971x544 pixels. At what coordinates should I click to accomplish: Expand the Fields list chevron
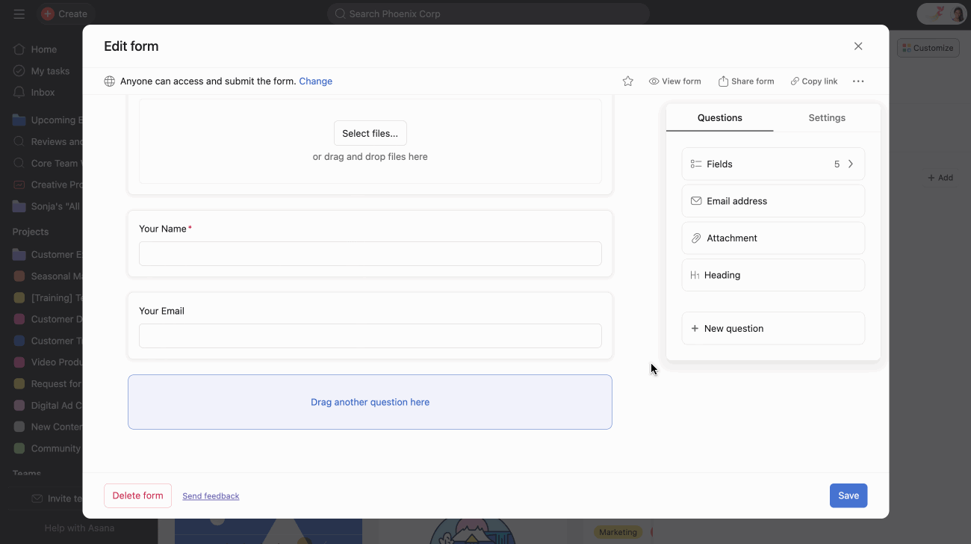click(x=850, y=164)
